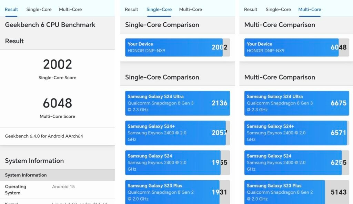Screen dimensions: 353x204
Task: Open Galaxy S24 single-core entry 1955
Action: (178, 162)
